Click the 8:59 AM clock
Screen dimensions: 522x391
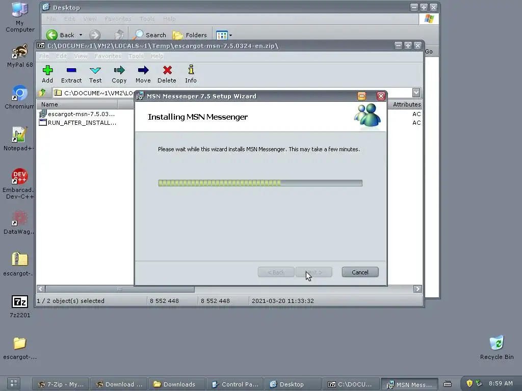tap(501, 383)
